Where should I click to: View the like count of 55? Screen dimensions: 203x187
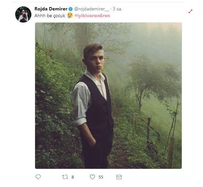click(x=101, y=177)
